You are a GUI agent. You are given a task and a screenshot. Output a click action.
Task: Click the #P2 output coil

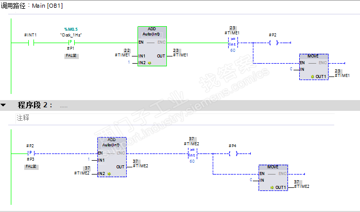pyautogui.click(x=273, y=43)
